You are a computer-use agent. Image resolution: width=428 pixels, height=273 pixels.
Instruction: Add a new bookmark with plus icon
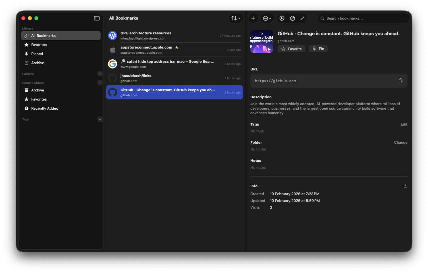coord(253,18)
